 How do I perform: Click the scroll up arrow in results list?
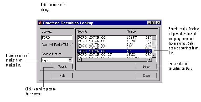click(154, 38)
